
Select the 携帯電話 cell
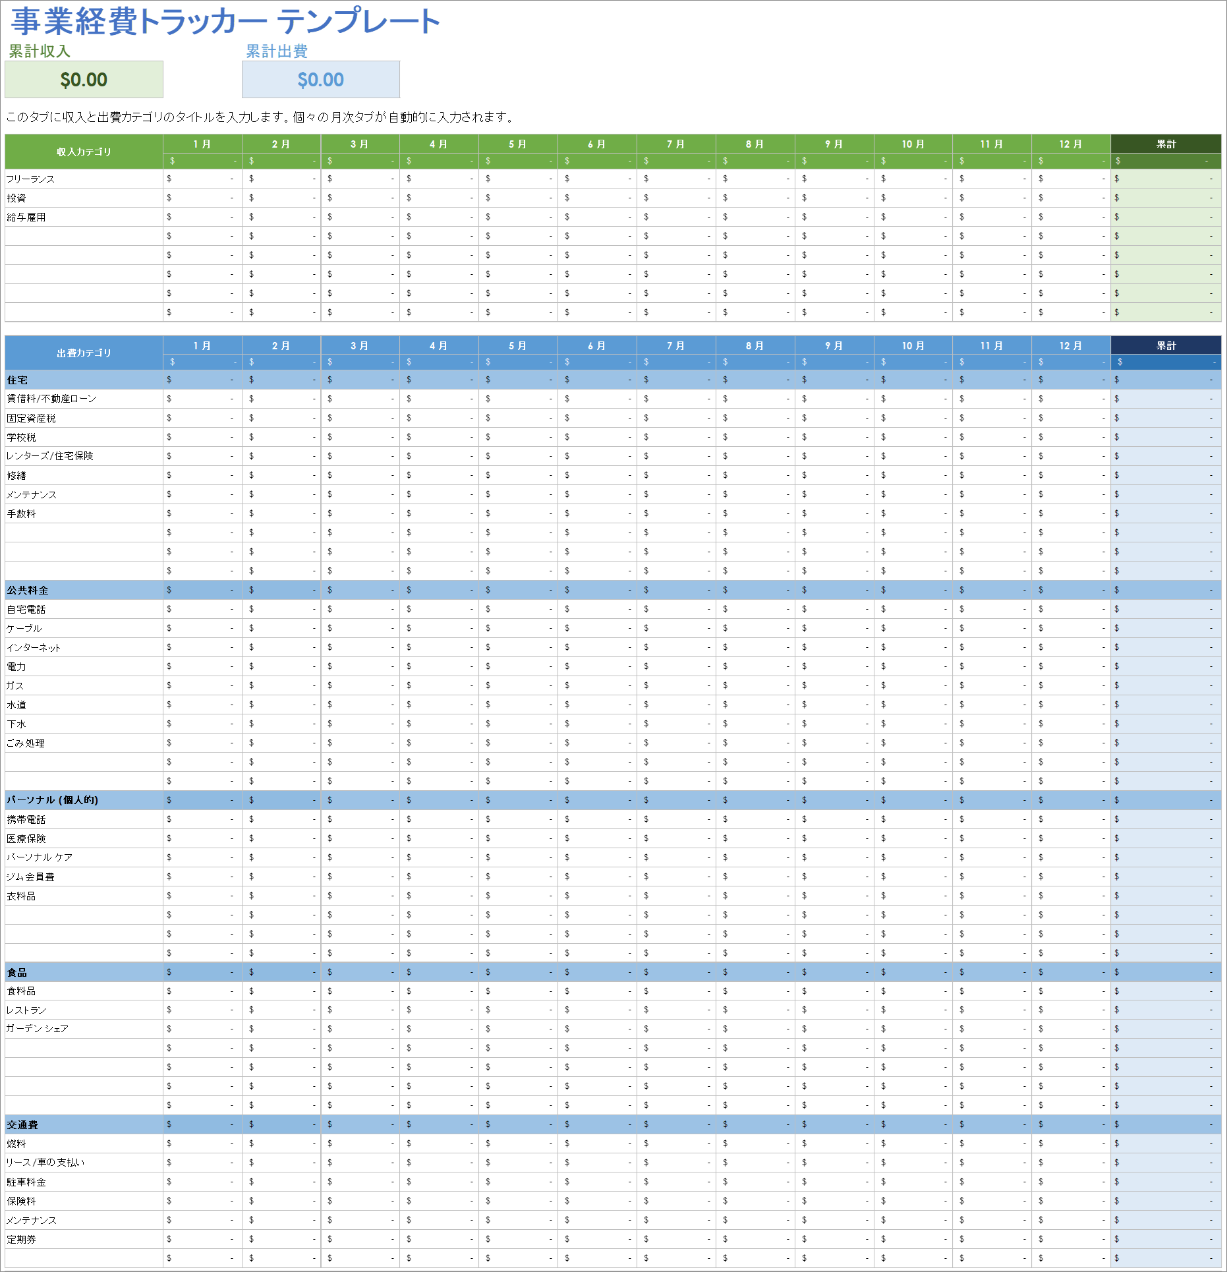pyautogui.click(x=84, y=819)
